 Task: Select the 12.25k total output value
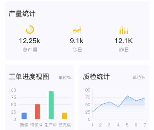pyautogui.click(x=30, y=41)
